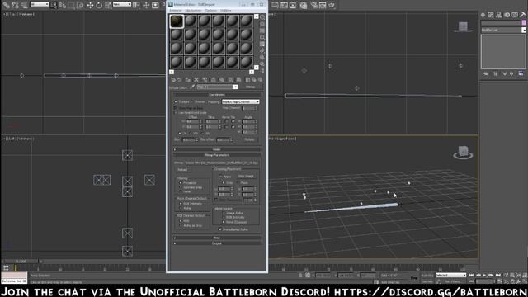Click the time slider handle above the timeline

[21, 262]
